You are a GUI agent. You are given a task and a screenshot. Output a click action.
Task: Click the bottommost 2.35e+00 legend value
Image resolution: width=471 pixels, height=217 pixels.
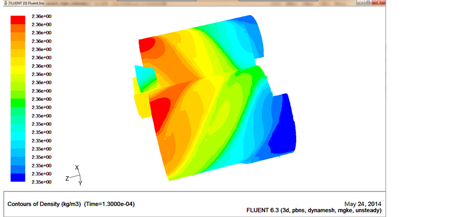coord(42,182)
